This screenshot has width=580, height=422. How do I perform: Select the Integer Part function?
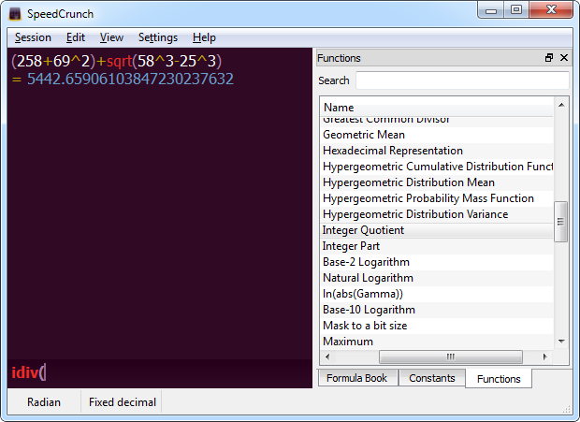click(x=437, y=246)
